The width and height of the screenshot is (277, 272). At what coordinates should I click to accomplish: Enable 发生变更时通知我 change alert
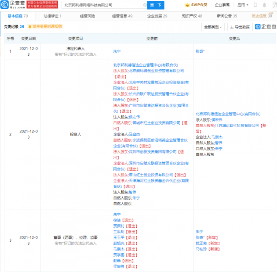point(45,26)
